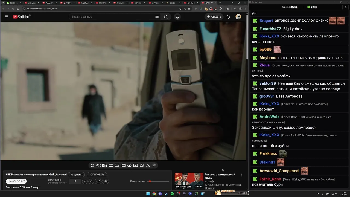The width and height of the screenshot is (350, 197).
Task: Open the on-screen keyboard icon in the search box
Action: click(157, 17)
